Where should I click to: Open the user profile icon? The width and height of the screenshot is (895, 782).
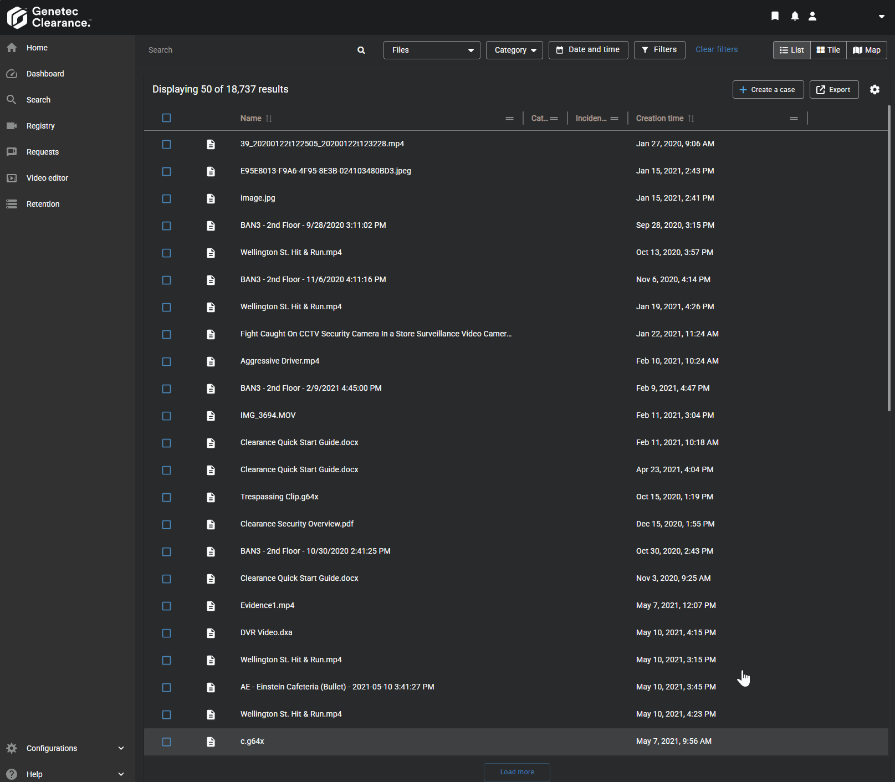(812, 16)
